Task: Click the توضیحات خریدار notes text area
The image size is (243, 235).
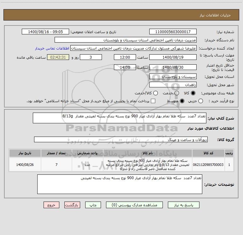Action: 120,184
